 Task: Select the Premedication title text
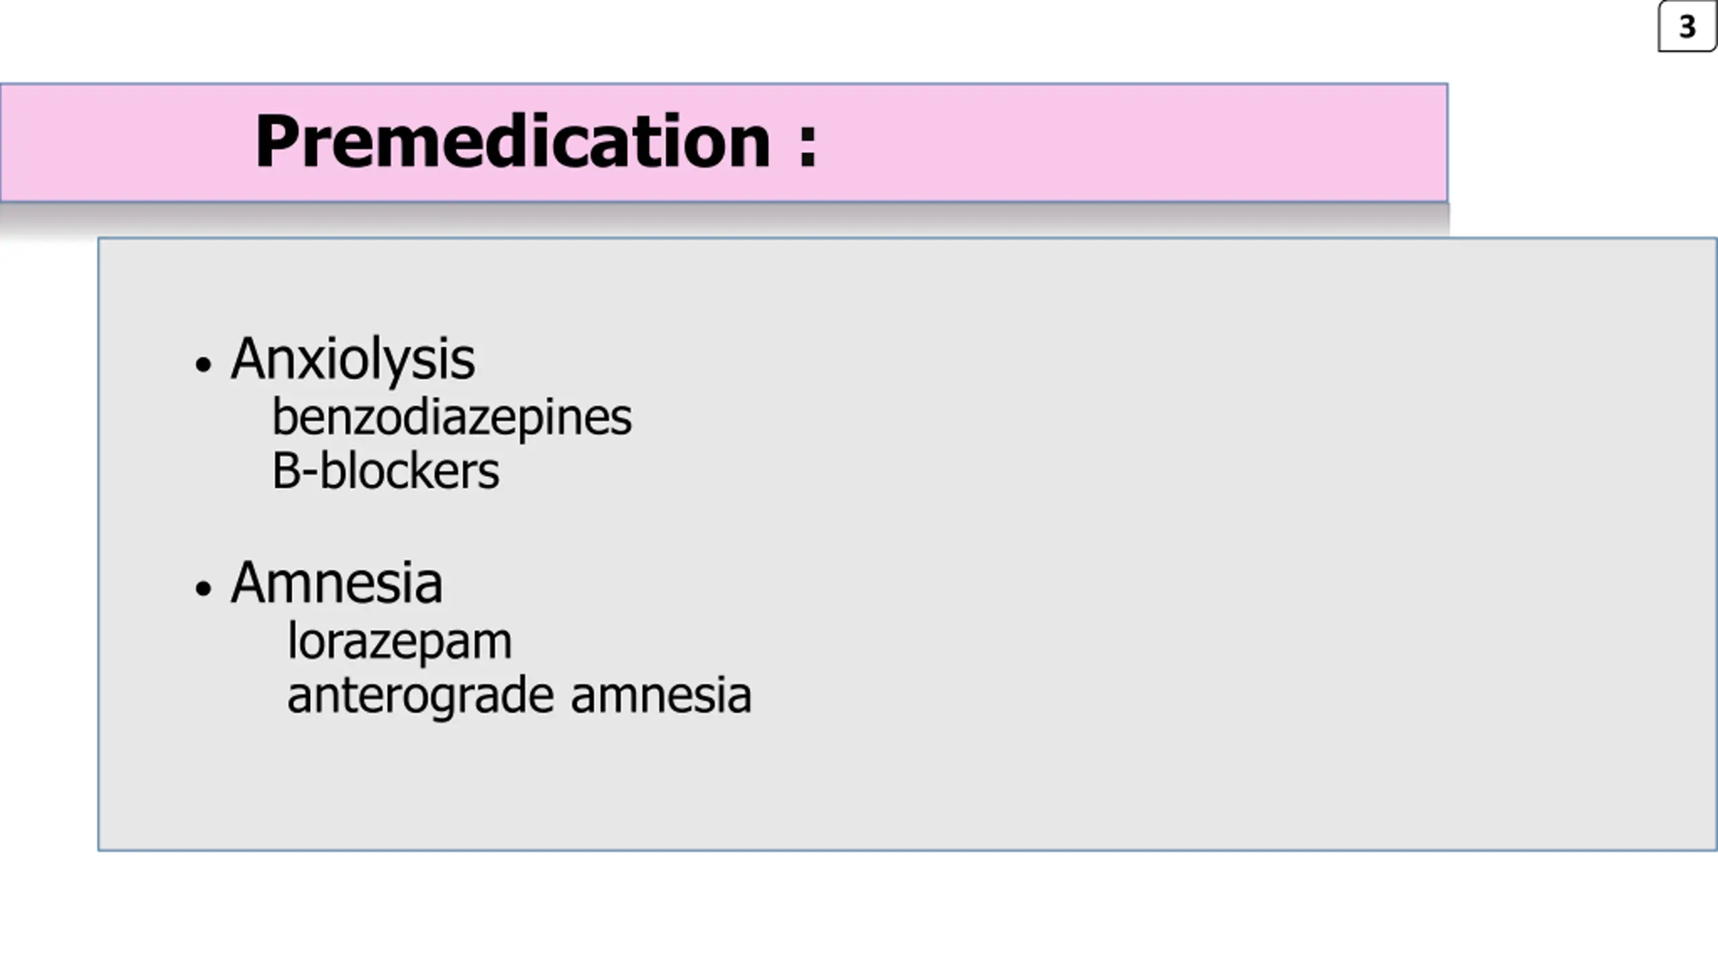point(513,142)
